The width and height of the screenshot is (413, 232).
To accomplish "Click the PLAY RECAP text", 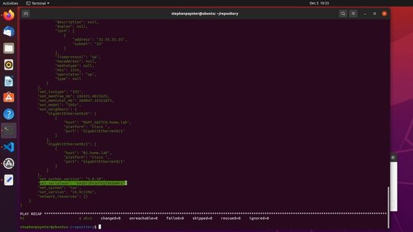I will (x=31, y=214).
